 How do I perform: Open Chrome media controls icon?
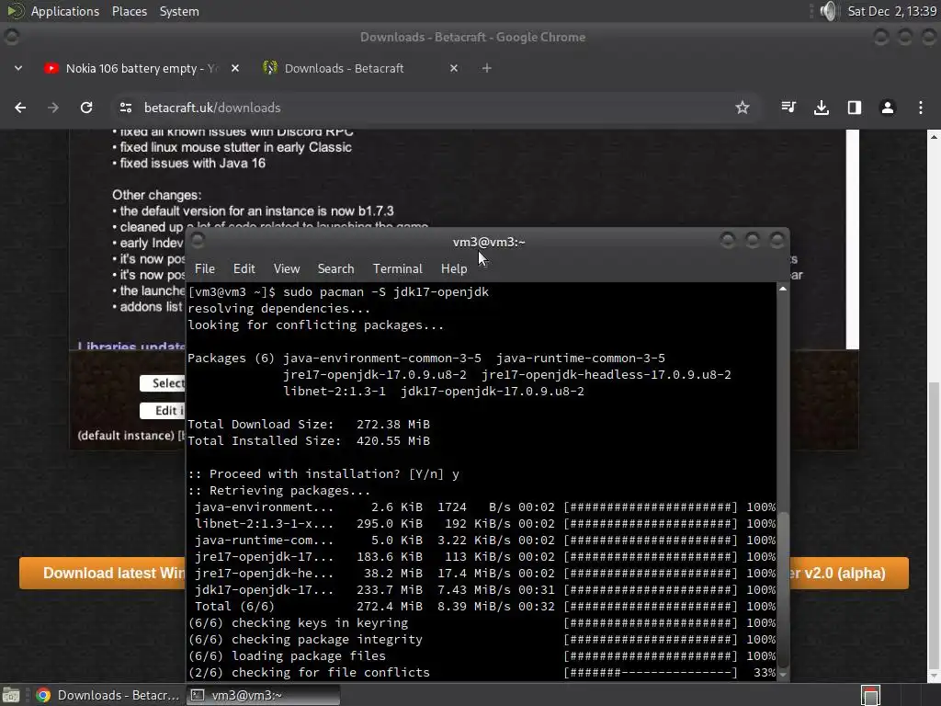coord(788,108)
